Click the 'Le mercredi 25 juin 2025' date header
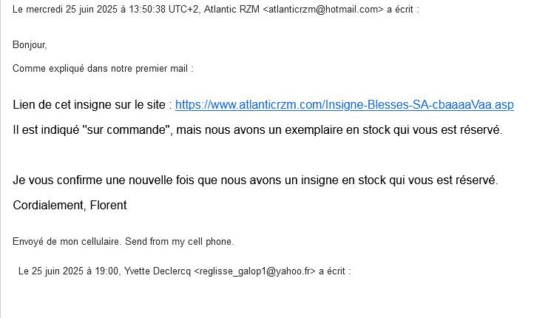Image resolution: width=534 pixels, height=318 pixels. [64, 9]
